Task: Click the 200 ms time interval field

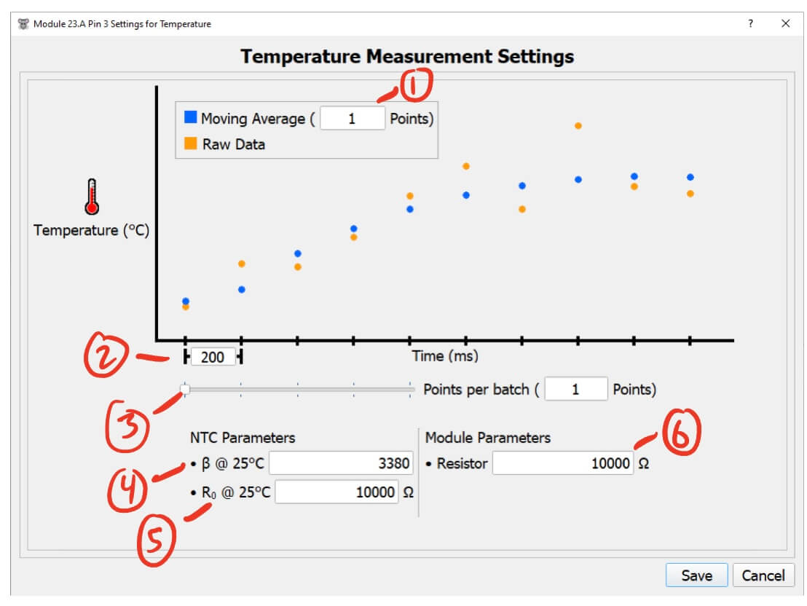Action: pyautogui.click(x=213, y=357)
